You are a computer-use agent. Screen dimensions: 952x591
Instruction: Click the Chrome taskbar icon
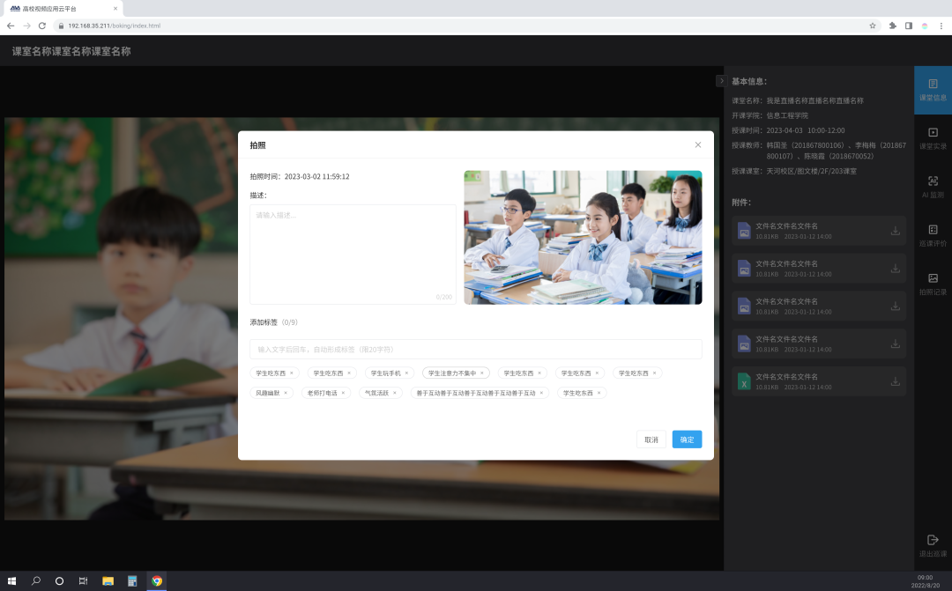[157, 580]
